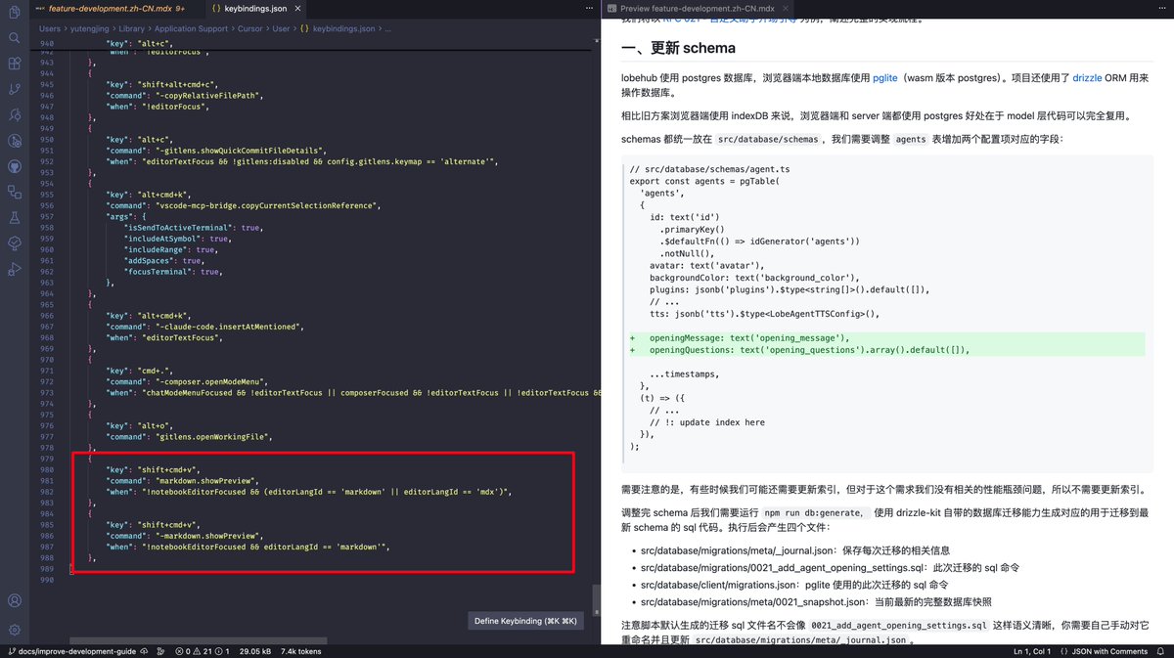Open the JSON with Comments language picker
The height and width of the screenshot is (658, 1174).
tap(1110, 651)
